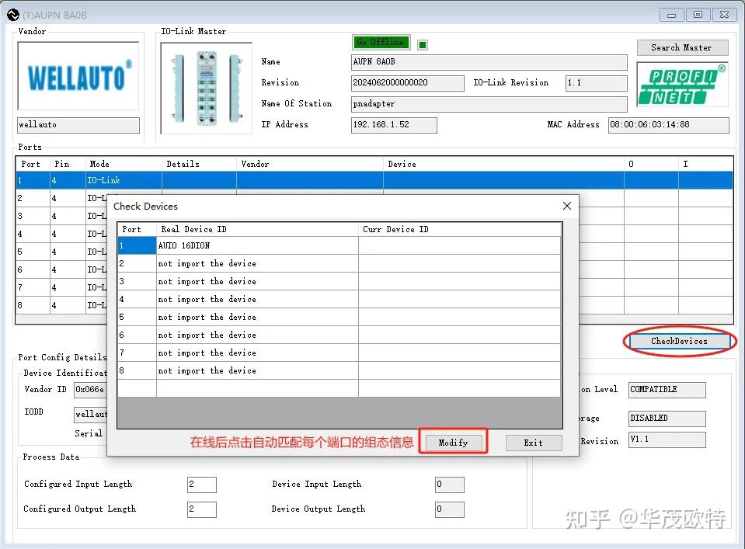
Task: Select port 4 'not import the device' row
Action: tap(339, 299)
